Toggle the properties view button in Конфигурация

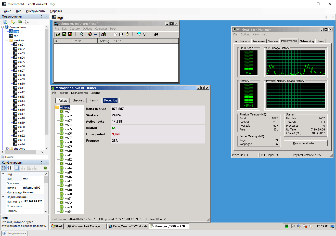pyautogui.click(x=17, y=168)
